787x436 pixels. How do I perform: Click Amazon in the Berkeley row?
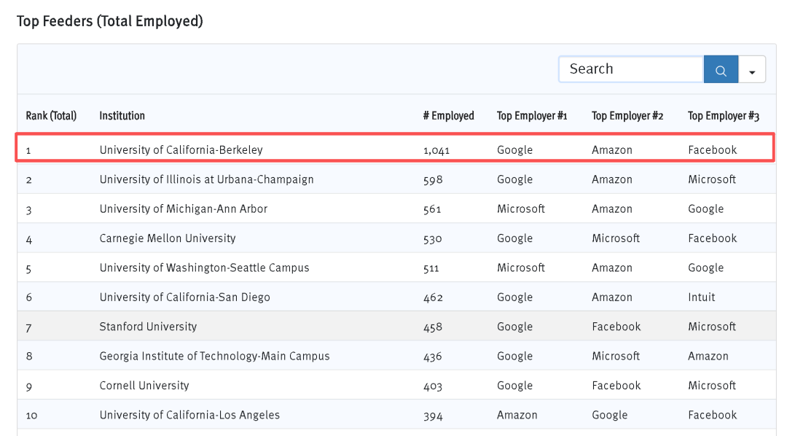612,149
